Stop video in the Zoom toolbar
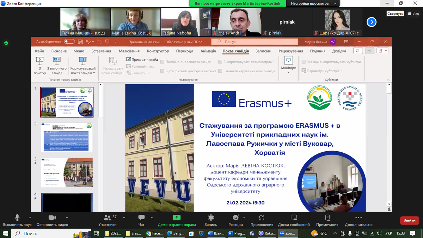Screen dimensions: 423x238 coord(52,220)
